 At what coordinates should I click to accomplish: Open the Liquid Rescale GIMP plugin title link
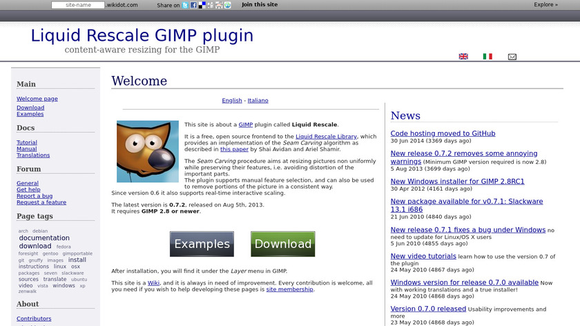click(x=142, y=35)
